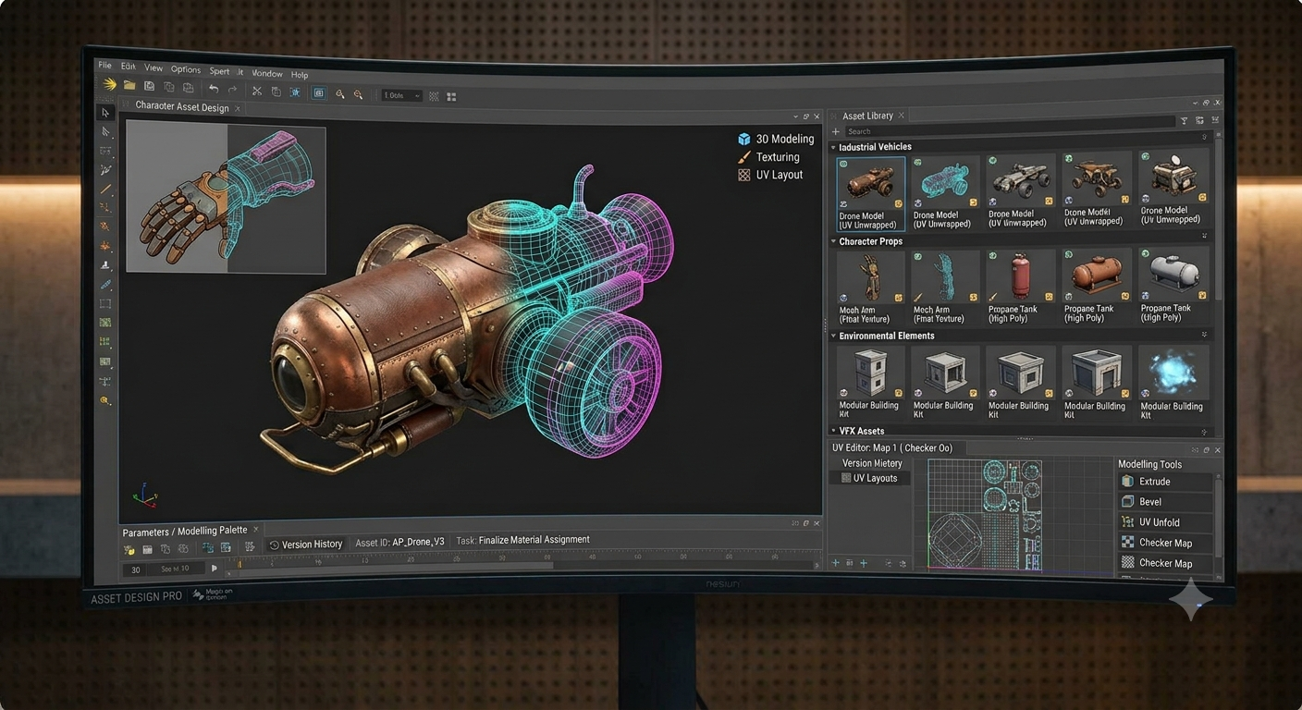Screen dimensions: 1302x710
Task: Click the Bevel button label
Action: (1150, 502)
